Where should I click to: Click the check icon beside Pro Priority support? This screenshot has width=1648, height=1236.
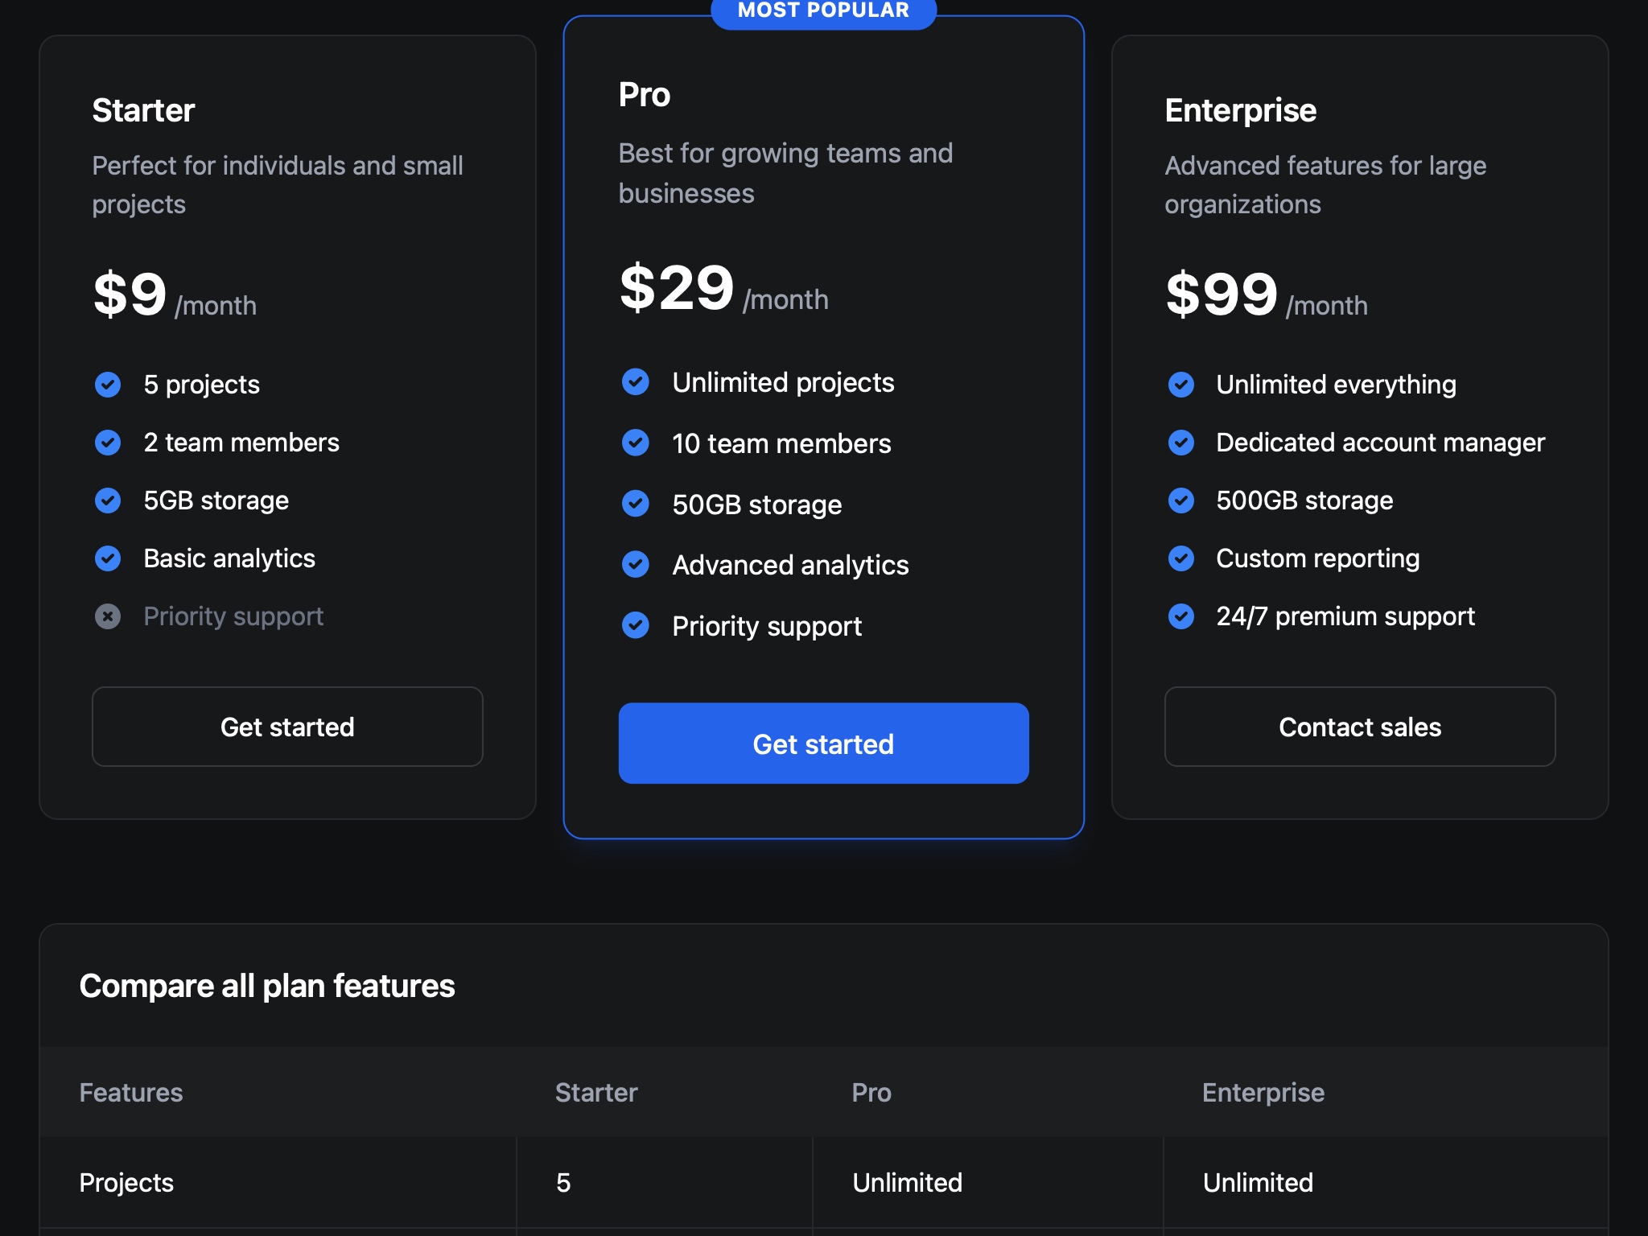coord(636,625)
